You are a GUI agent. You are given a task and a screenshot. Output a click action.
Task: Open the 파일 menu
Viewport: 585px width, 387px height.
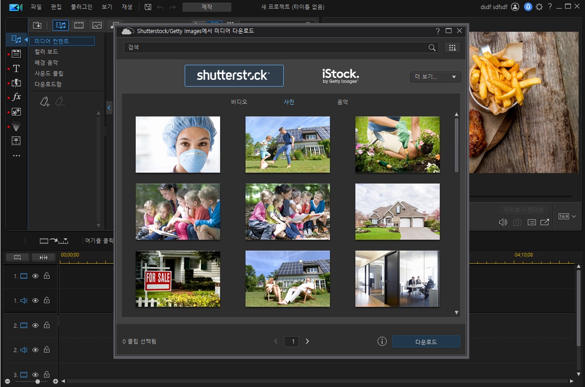pos(36,7)
